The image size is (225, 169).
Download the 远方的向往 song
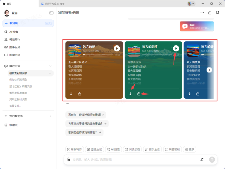pyautogui.click(x=130, y=94)
